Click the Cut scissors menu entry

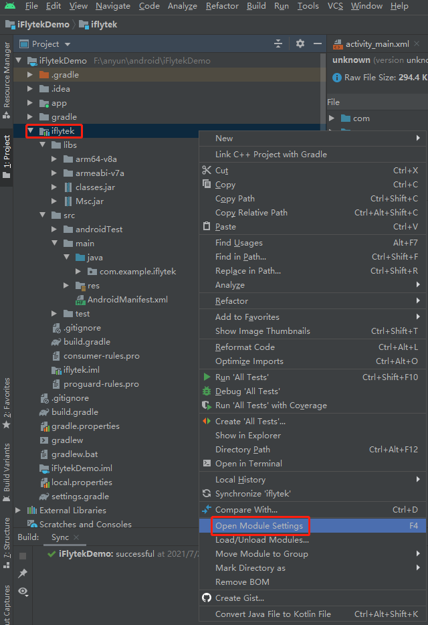point(313,171)
